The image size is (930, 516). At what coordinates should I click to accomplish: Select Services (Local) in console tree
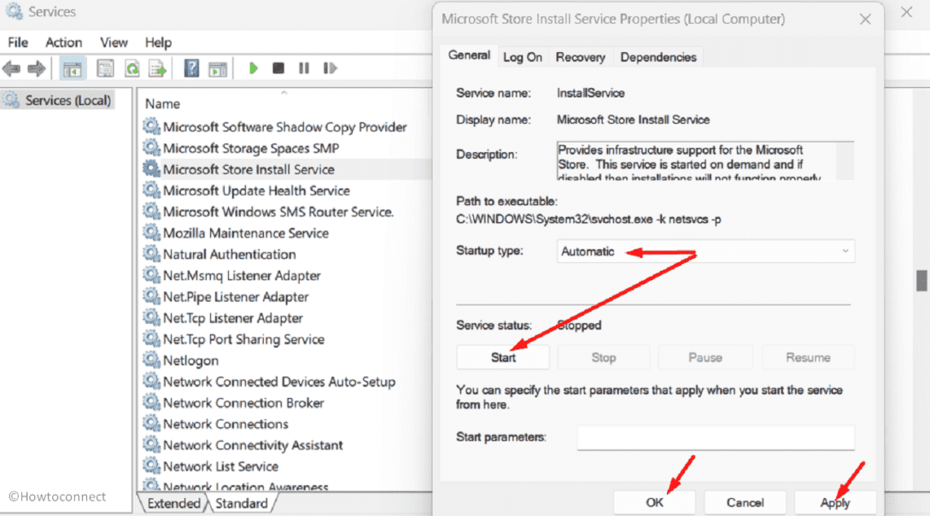tap(58, 100)
